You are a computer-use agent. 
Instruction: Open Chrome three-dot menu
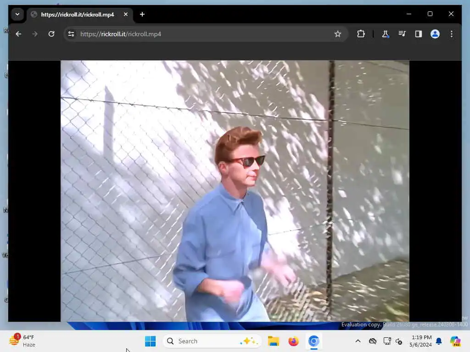[x=452, y=34]
